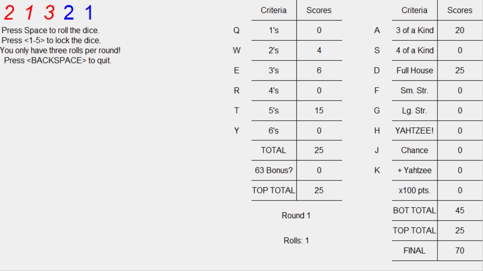
Task: Select the 3 of a Kind category
Action: coord(414,30)
